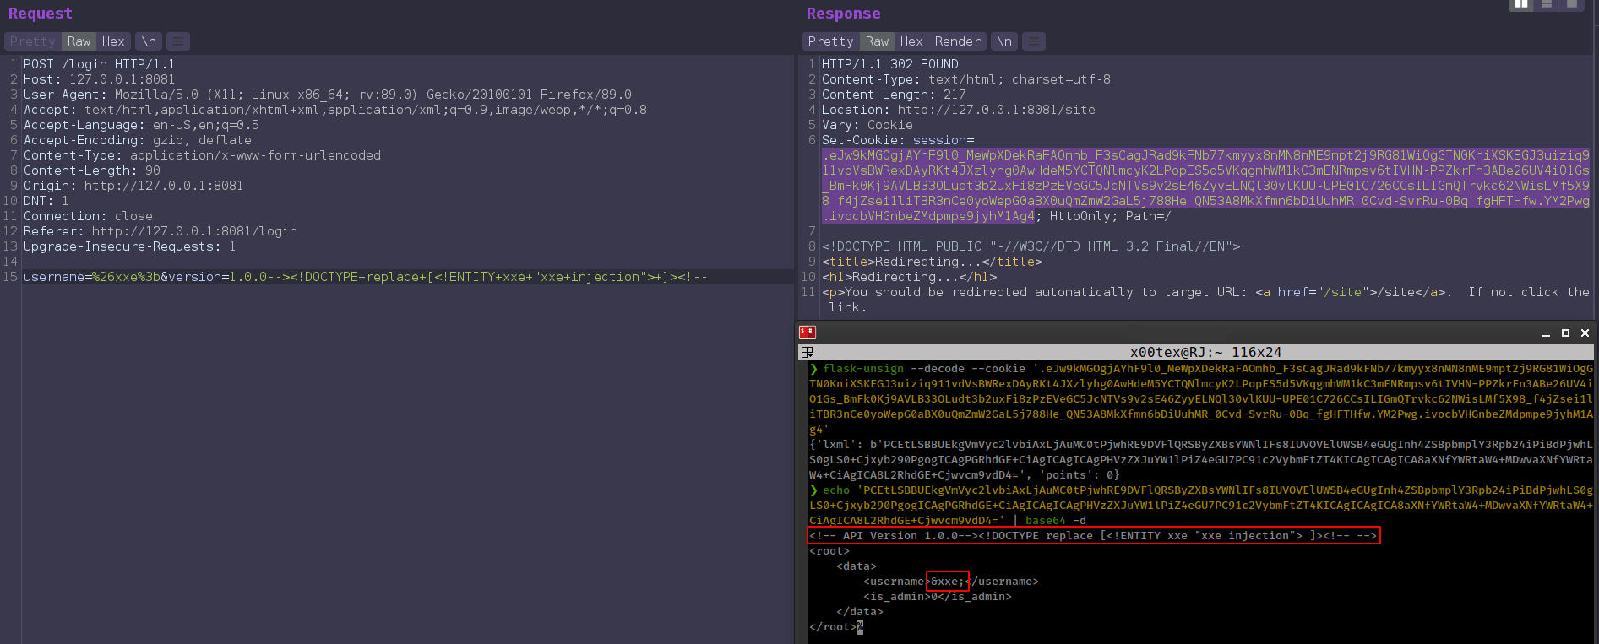The width and height of the screenshot is (1599, 644).
Task: Switch Request view to Hex tab
Action: (113, 41)
